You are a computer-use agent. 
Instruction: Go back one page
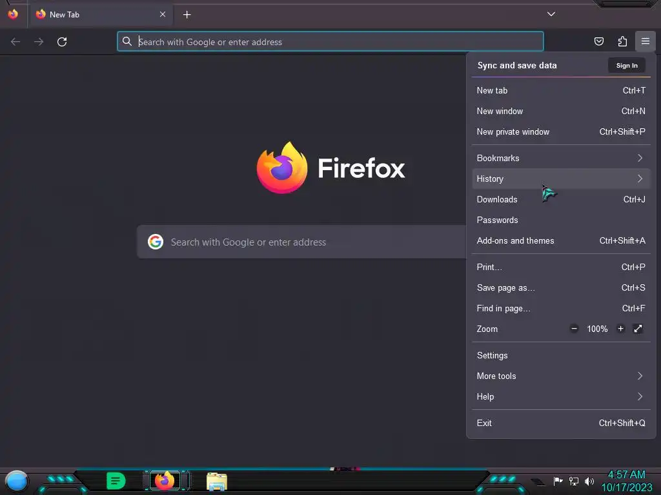coord(15,42)
